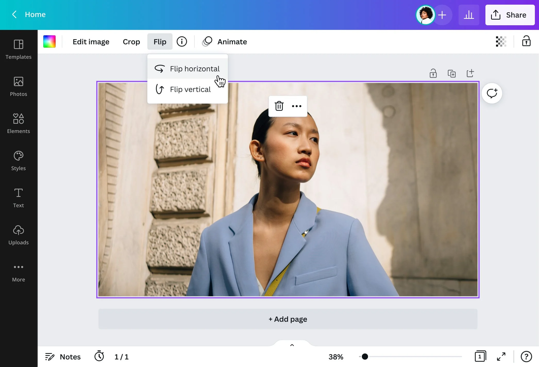This screenshot has width=539, height=367.
Task: Click the duplicate element icon
Action: (451, 73)
